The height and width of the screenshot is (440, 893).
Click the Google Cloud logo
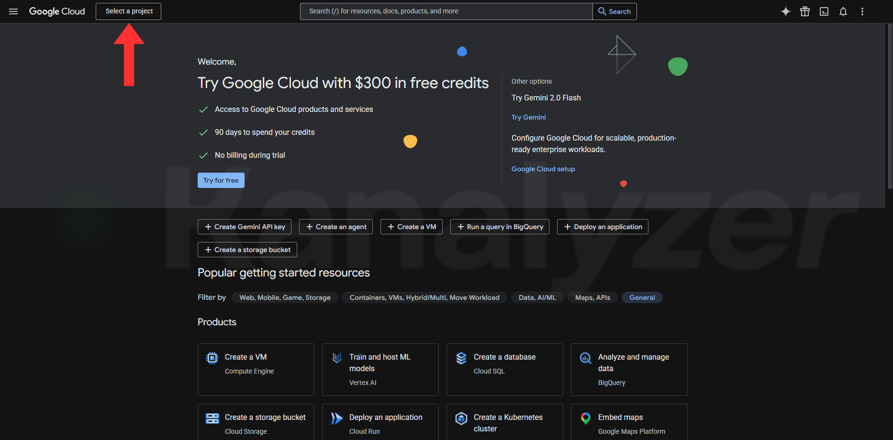coord(57,11)
